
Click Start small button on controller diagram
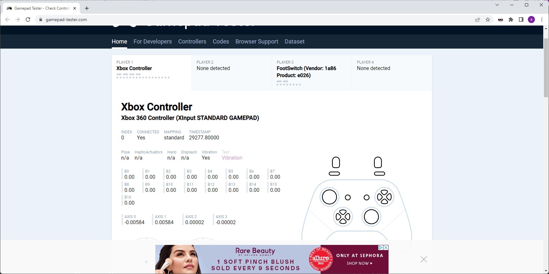367,198
